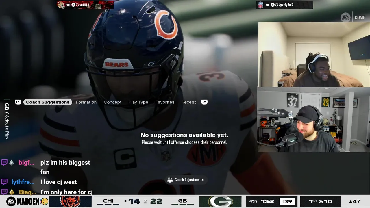The width and height of the screenshot is (370, 208).
Task: Click the 4th quarter indicator
Action: 253,201
